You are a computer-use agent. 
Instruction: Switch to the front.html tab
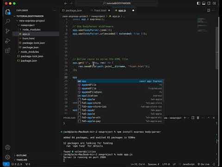point(100,11)
